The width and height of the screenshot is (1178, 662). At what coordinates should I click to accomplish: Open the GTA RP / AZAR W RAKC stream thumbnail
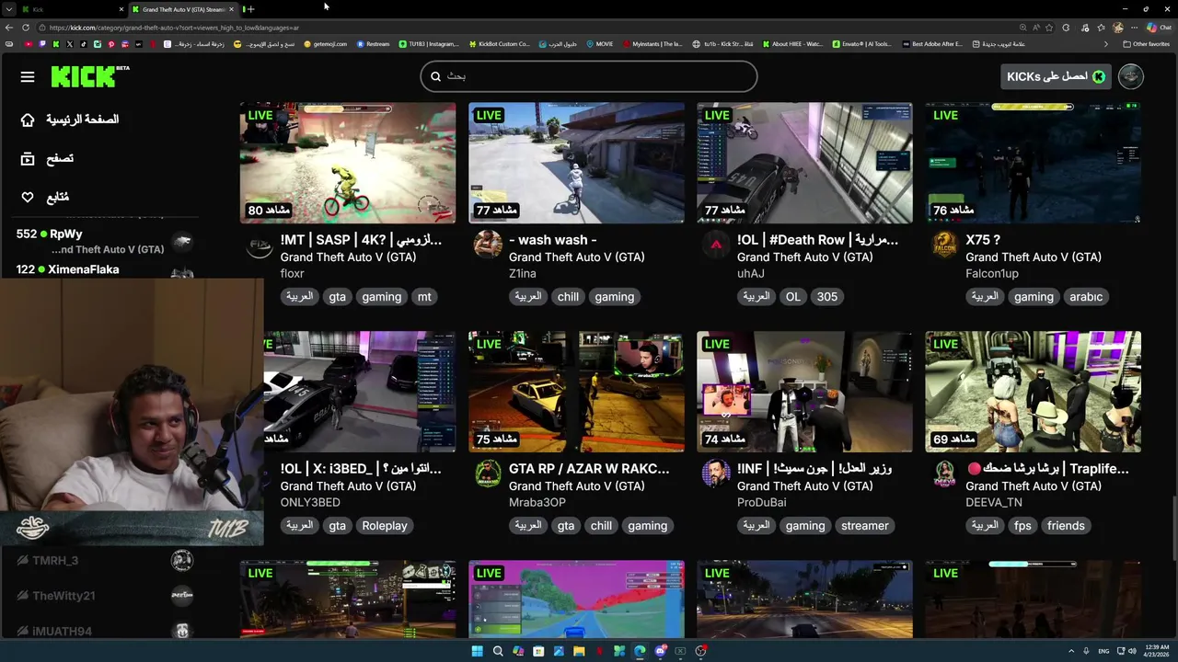(576, 392)
